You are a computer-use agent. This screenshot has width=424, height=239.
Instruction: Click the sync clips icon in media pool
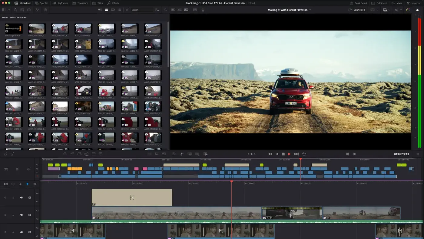(x=37, y=10)
